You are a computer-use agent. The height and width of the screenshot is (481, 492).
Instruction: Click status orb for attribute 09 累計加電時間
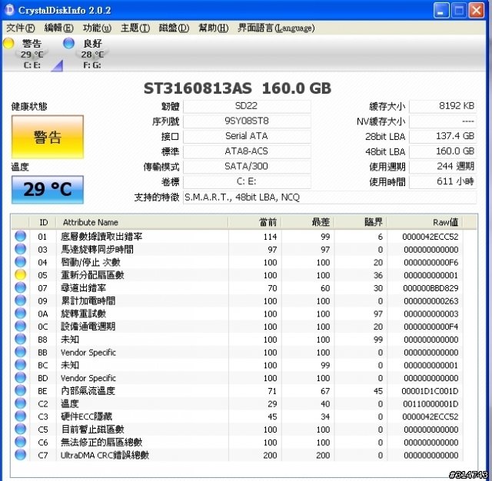pyautogui.click(x=21, y=300)
